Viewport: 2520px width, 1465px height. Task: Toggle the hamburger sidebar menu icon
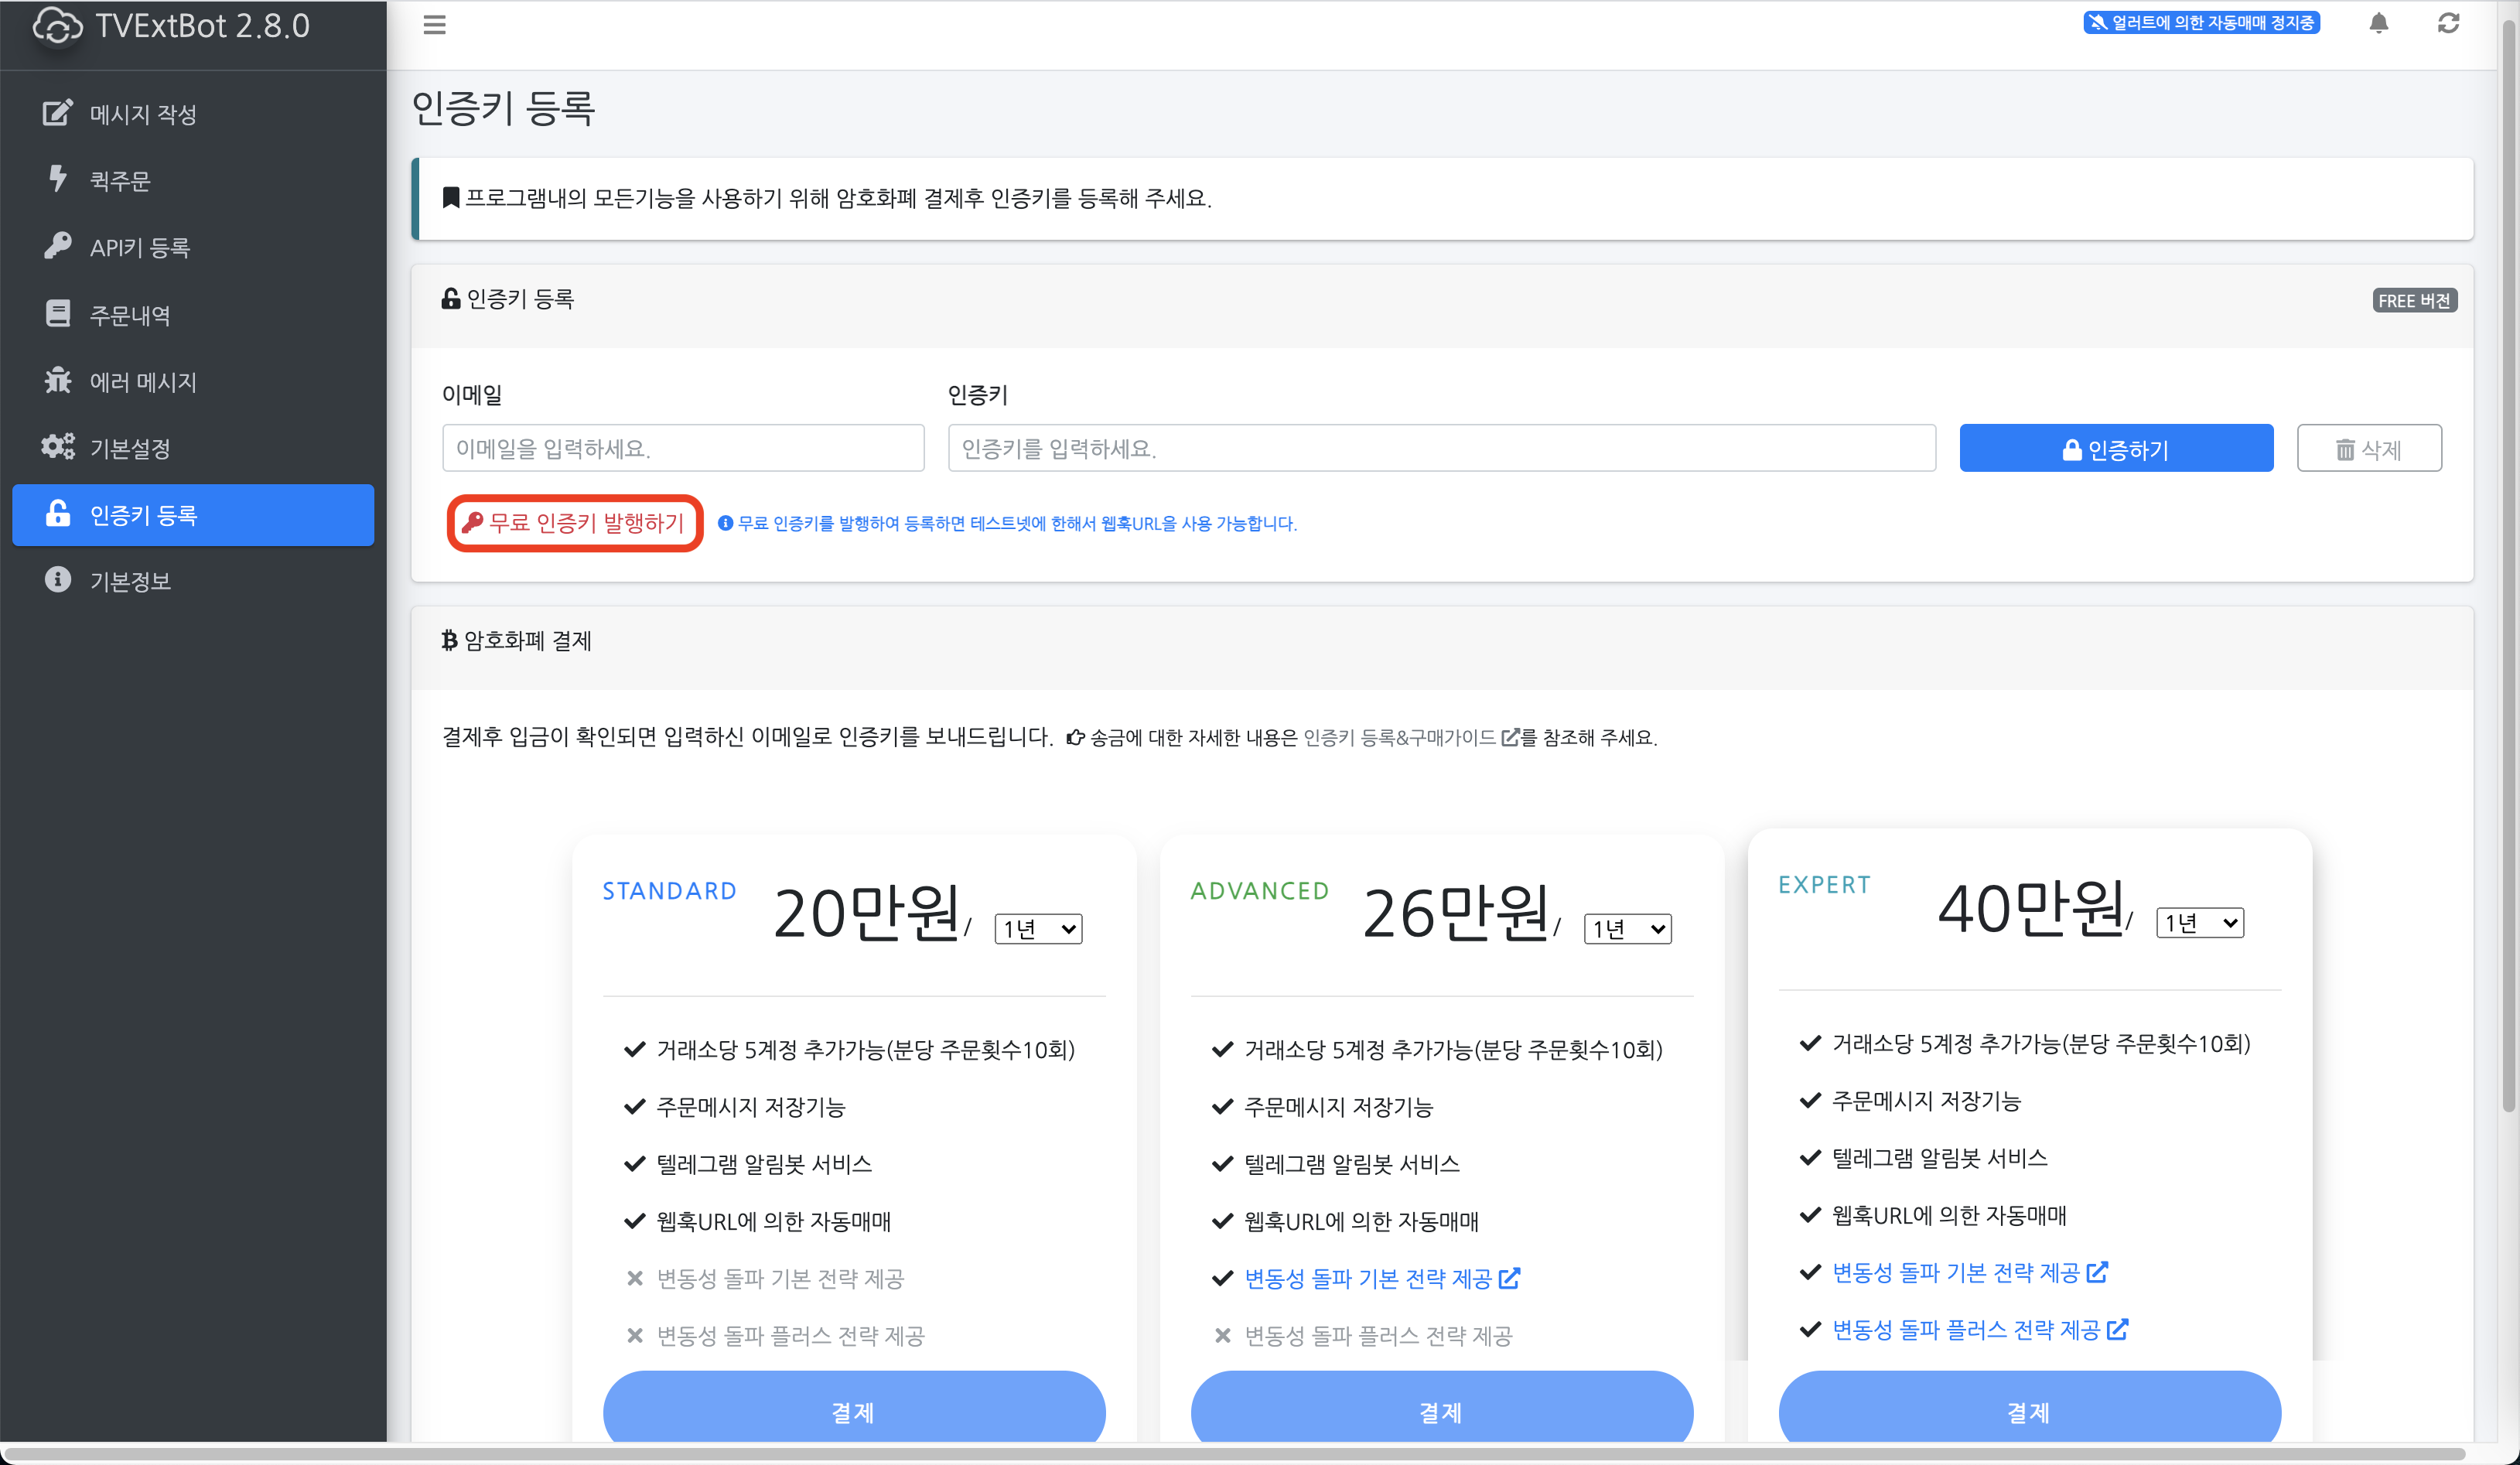pyautogui.click(x=434, y=25)
